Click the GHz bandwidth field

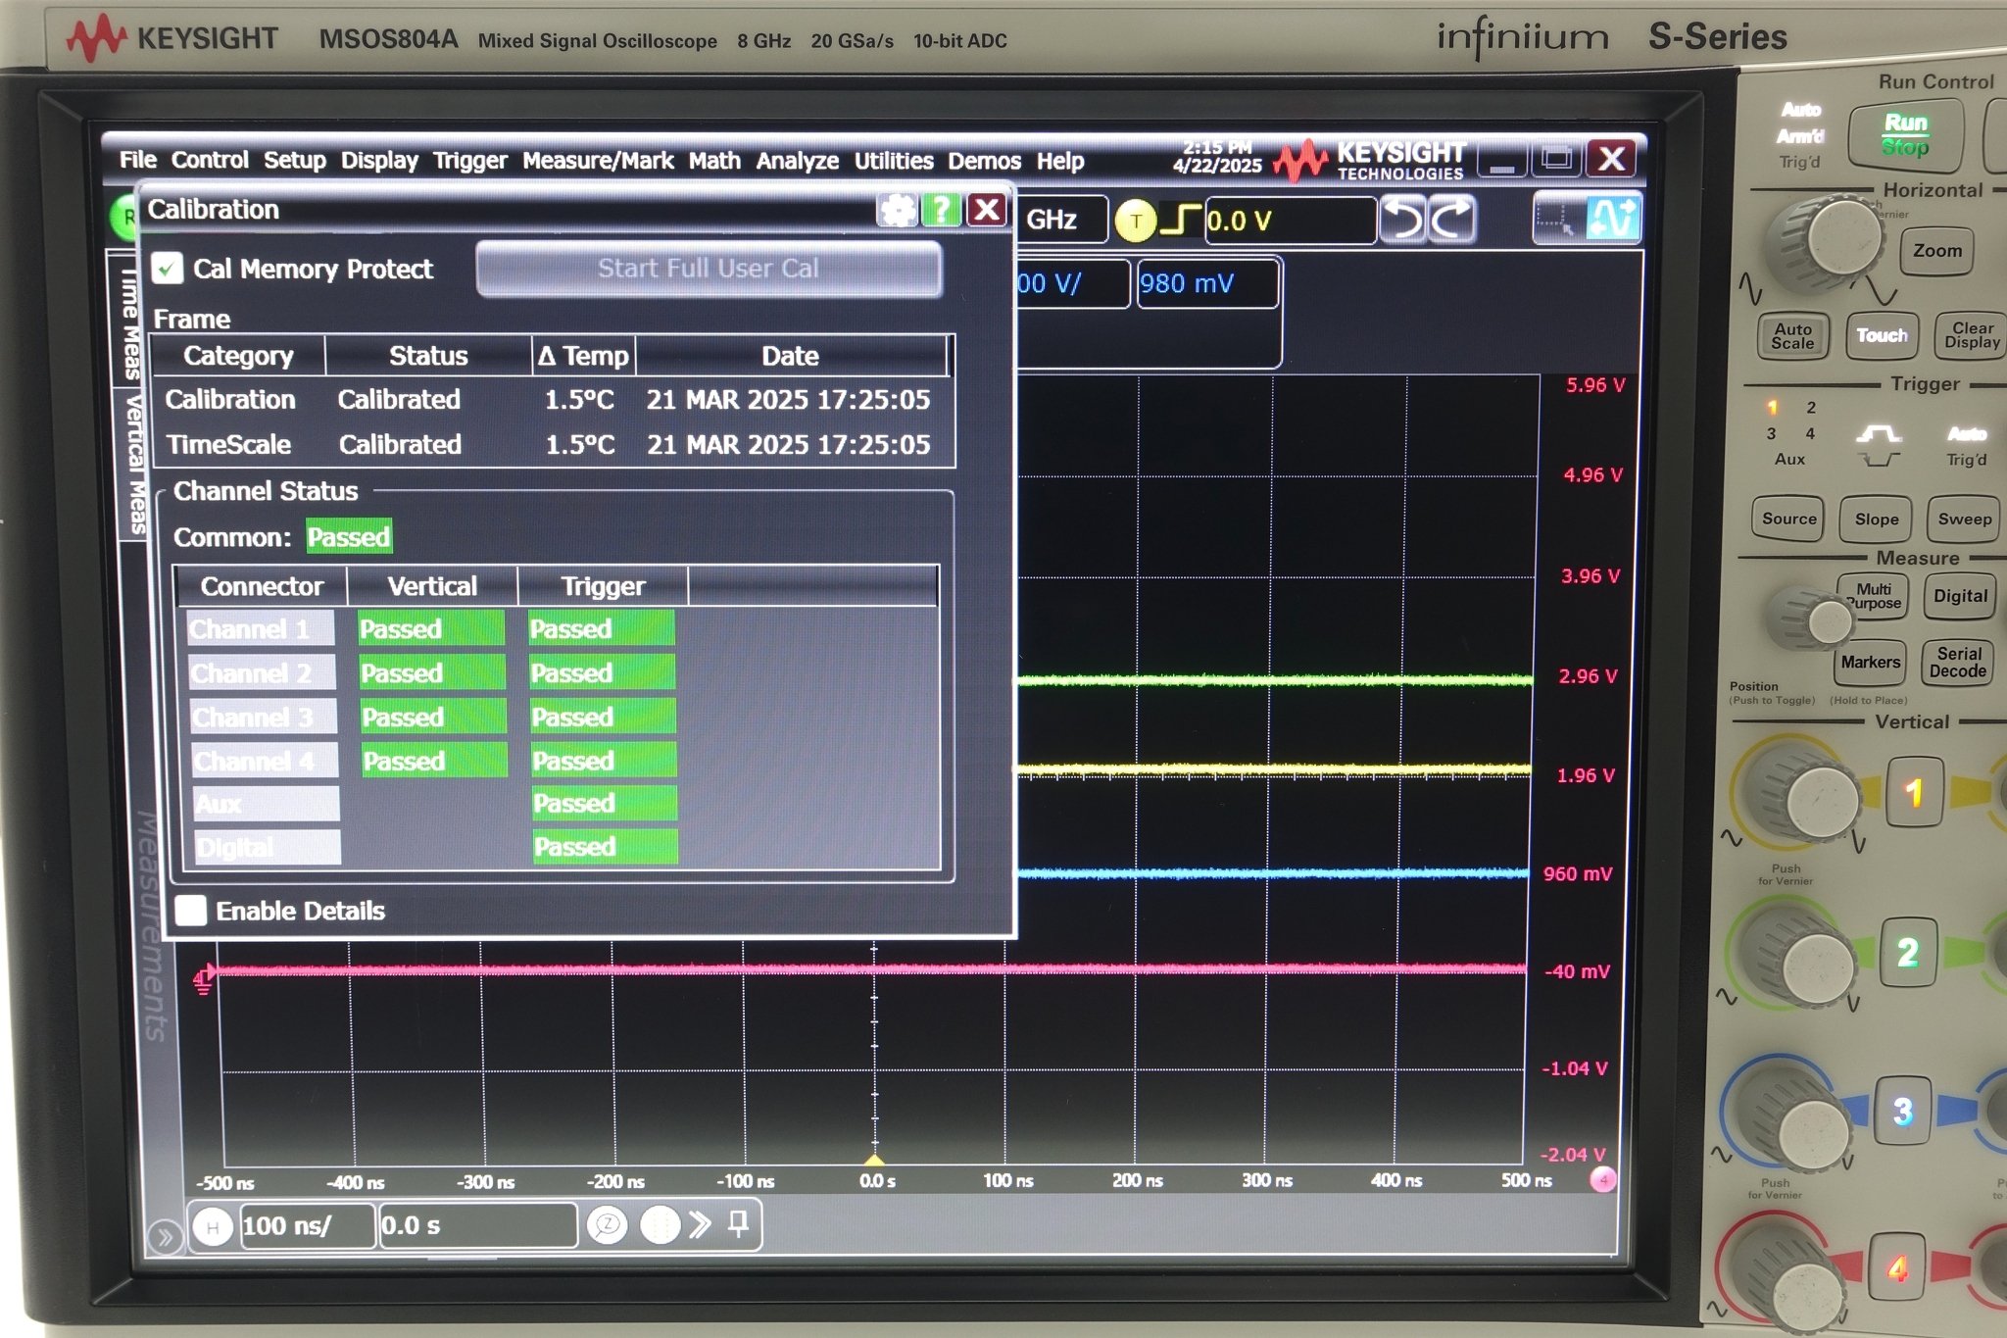click(x=1062, y=220)
